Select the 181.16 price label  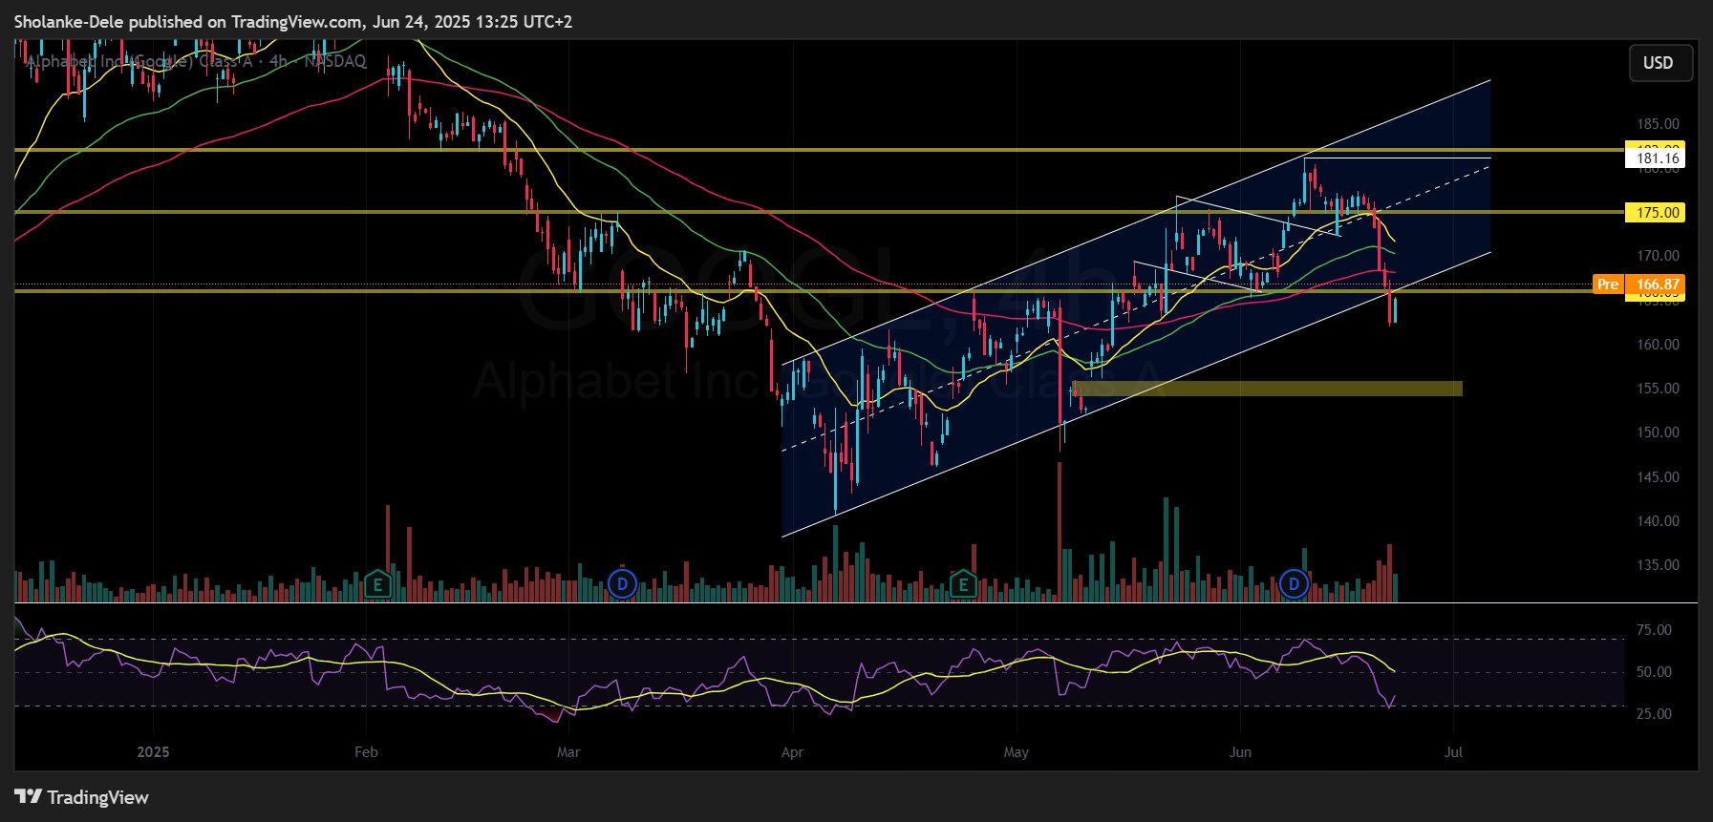click(x=1657, y=158)
